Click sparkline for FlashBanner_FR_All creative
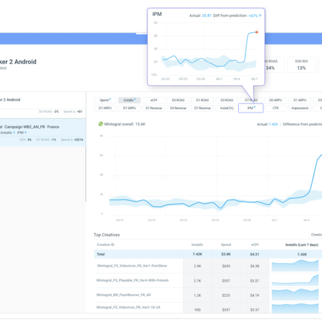This screenshot has width=322, height=322. pyautogui.click(x=295, y=295)
